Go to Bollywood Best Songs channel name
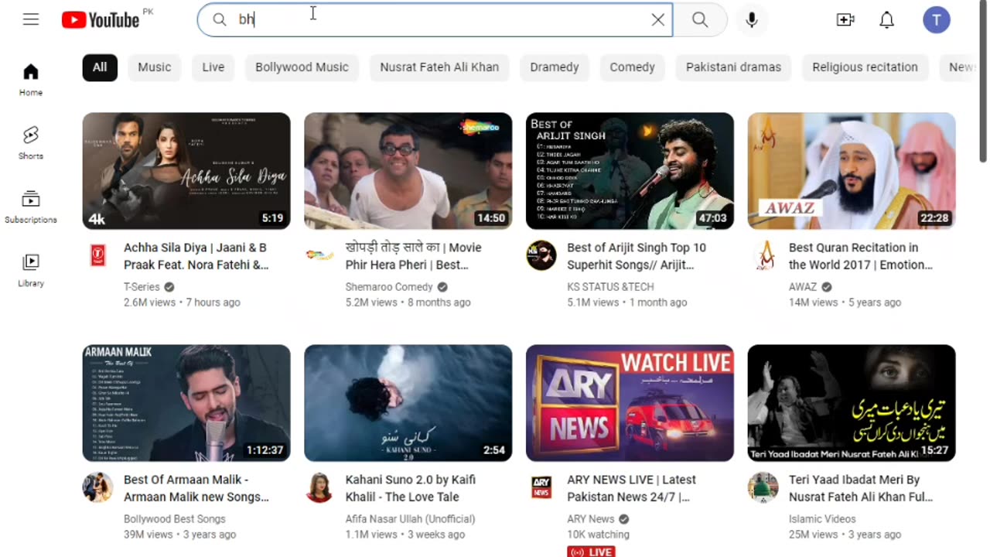The height and width of the screenshot is (557, 990). (x=175, y=519)
